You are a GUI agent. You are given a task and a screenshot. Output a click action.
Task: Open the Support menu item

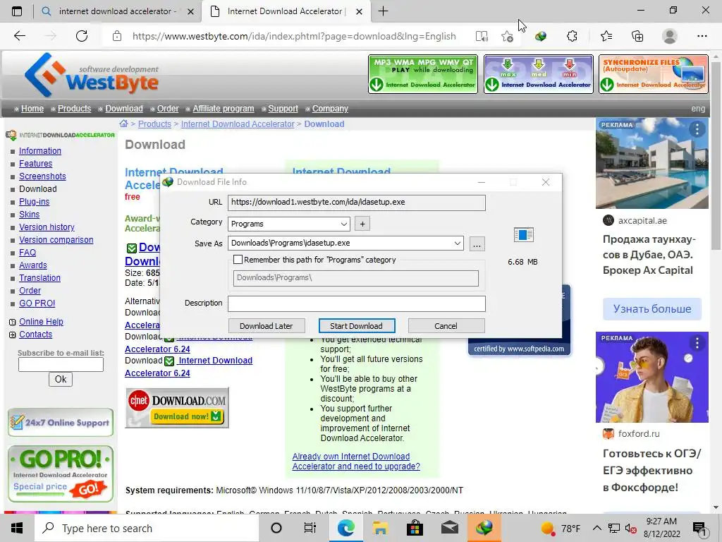(x=283, y=109)
